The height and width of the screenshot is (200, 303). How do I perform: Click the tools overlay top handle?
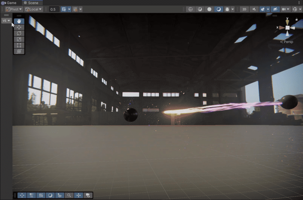[x=19, y=16]
